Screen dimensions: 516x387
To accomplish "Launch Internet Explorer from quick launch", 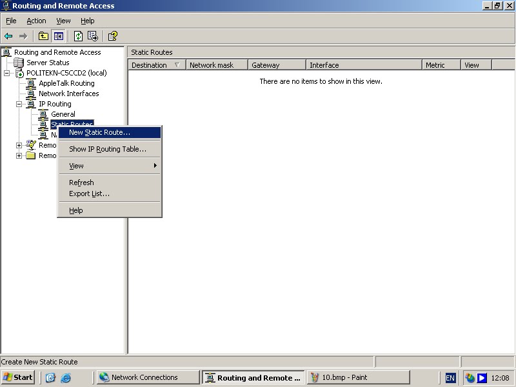I will (x=66, y=377).
